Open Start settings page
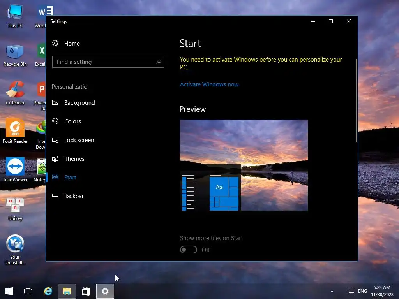 point(70,178)
